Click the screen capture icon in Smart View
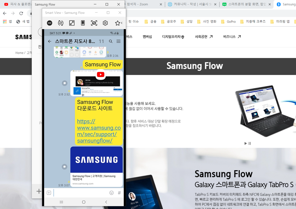Image resolution: width=296 pixels, height=209 pixels. [94, 23]
